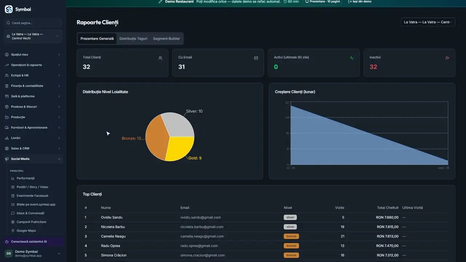
Task: Click the people icon on Total Clienți card
Action: 160,58
